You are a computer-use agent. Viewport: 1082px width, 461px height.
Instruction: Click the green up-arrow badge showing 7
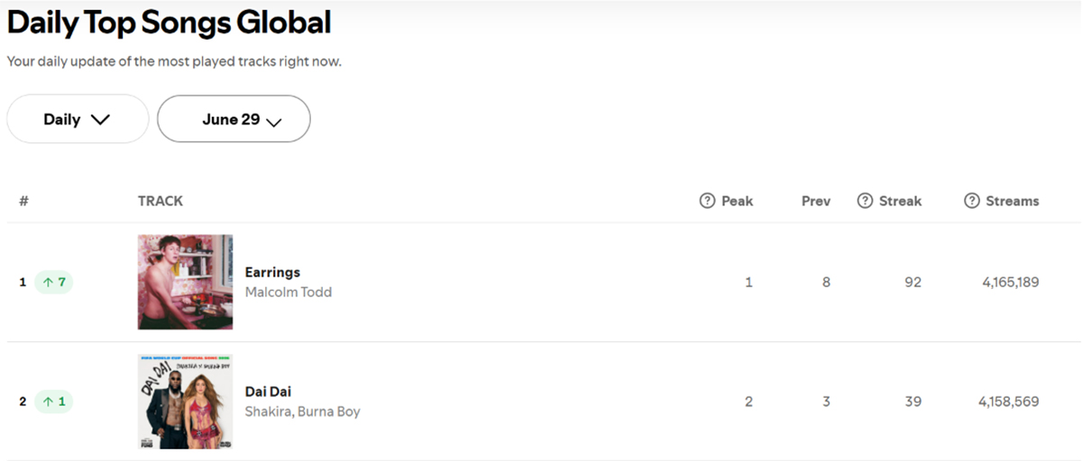54,282
